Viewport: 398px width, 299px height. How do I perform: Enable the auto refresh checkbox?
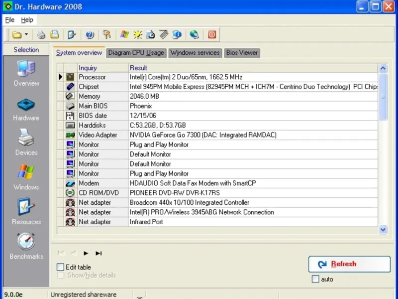pyautogui.click(x=315, y=279)
